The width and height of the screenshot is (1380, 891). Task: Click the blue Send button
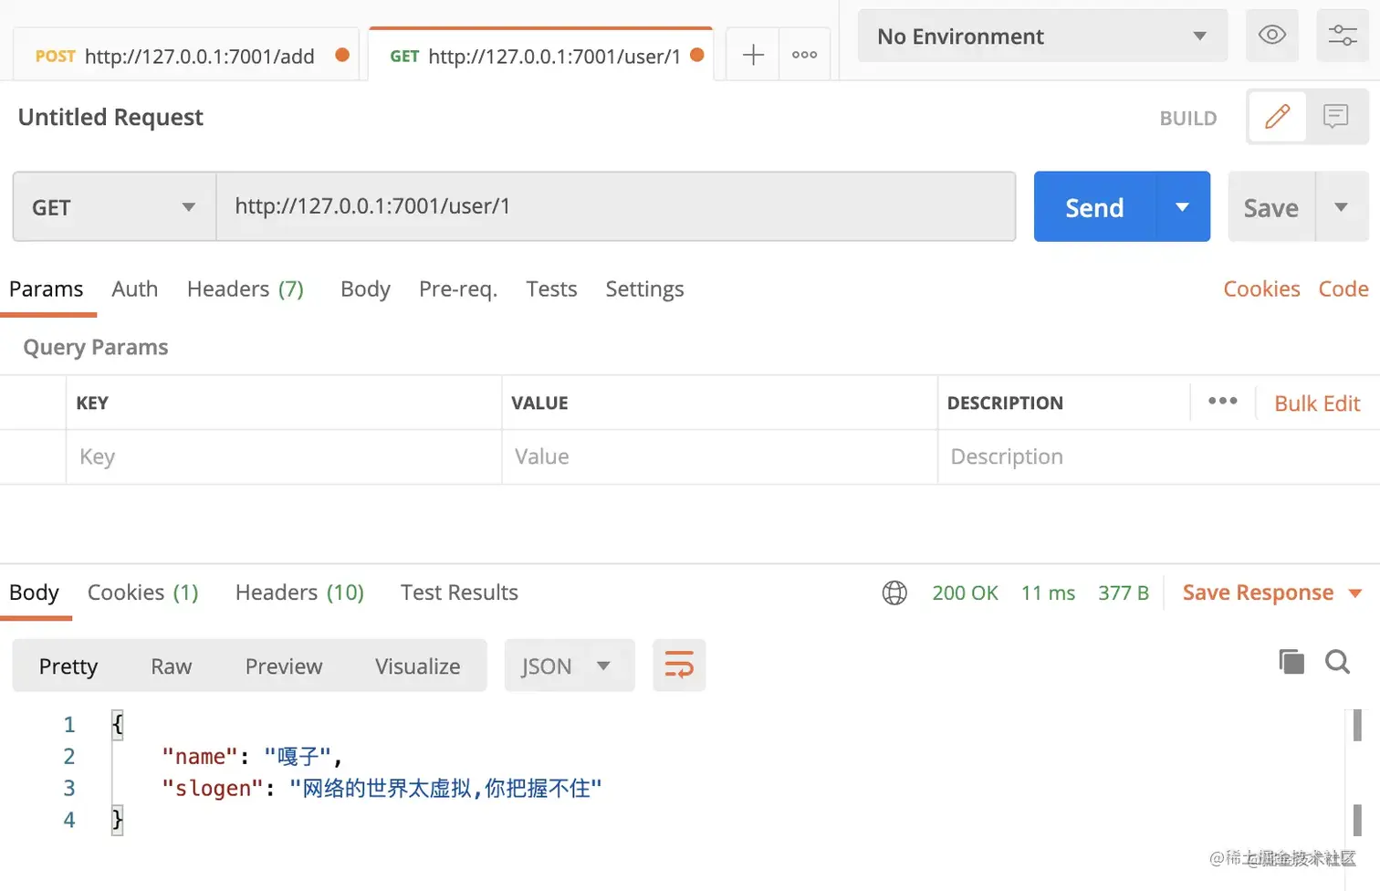[1094, 207]
